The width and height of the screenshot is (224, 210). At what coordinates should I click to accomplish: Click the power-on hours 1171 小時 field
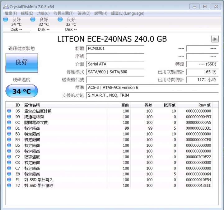[x=203, y=80]
